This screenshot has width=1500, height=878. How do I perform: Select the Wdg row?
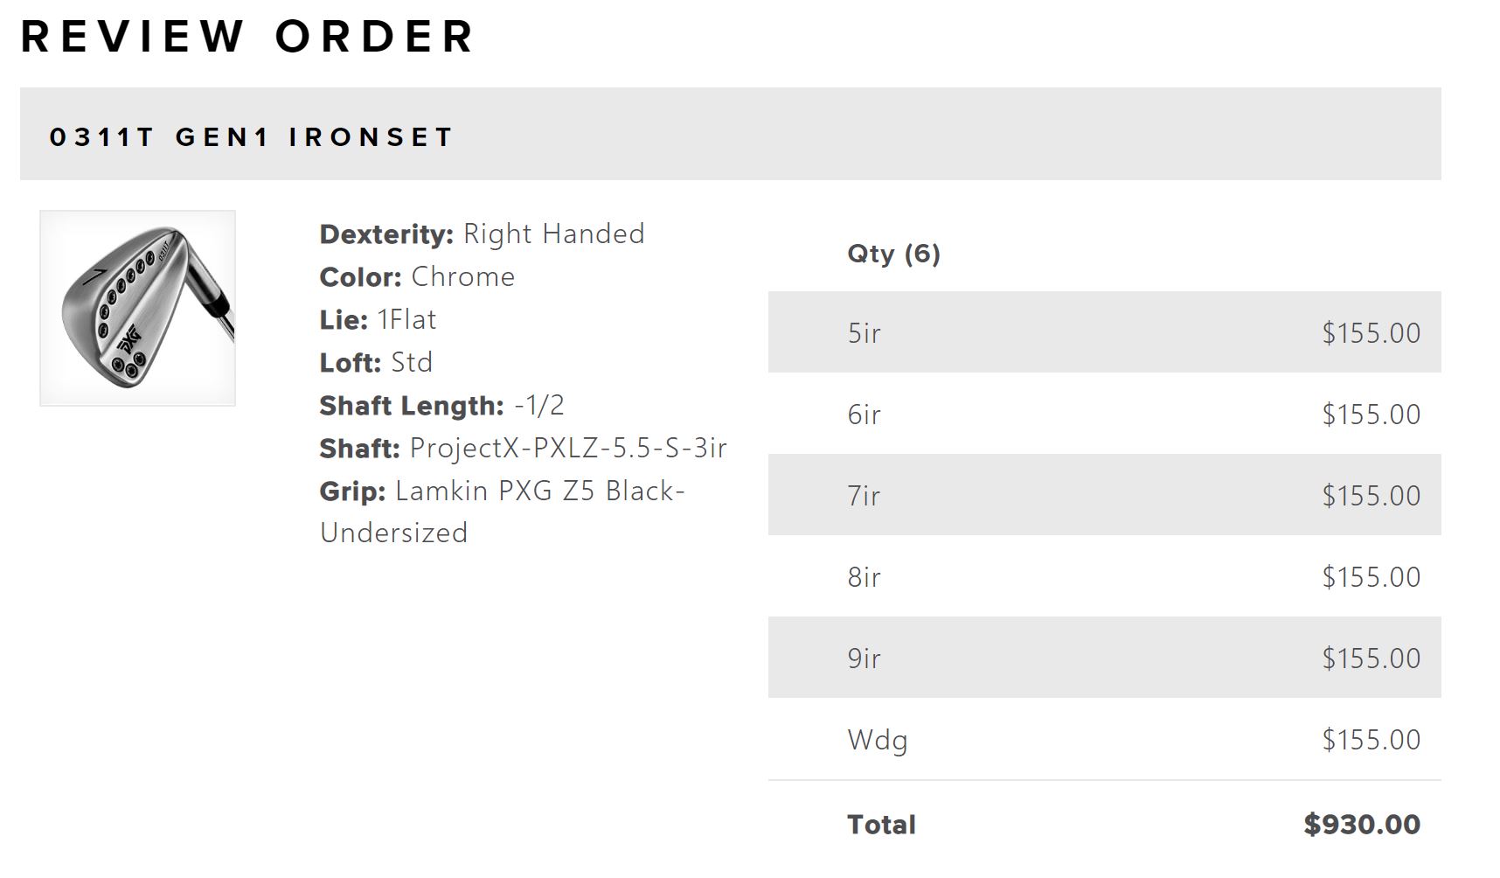pyautogui.click(x=1103, y=739)
